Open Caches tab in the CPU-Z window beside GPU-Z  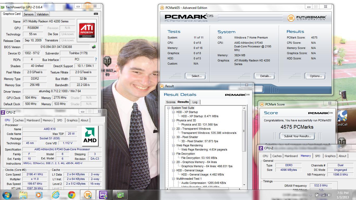click(x=19, y=120)
